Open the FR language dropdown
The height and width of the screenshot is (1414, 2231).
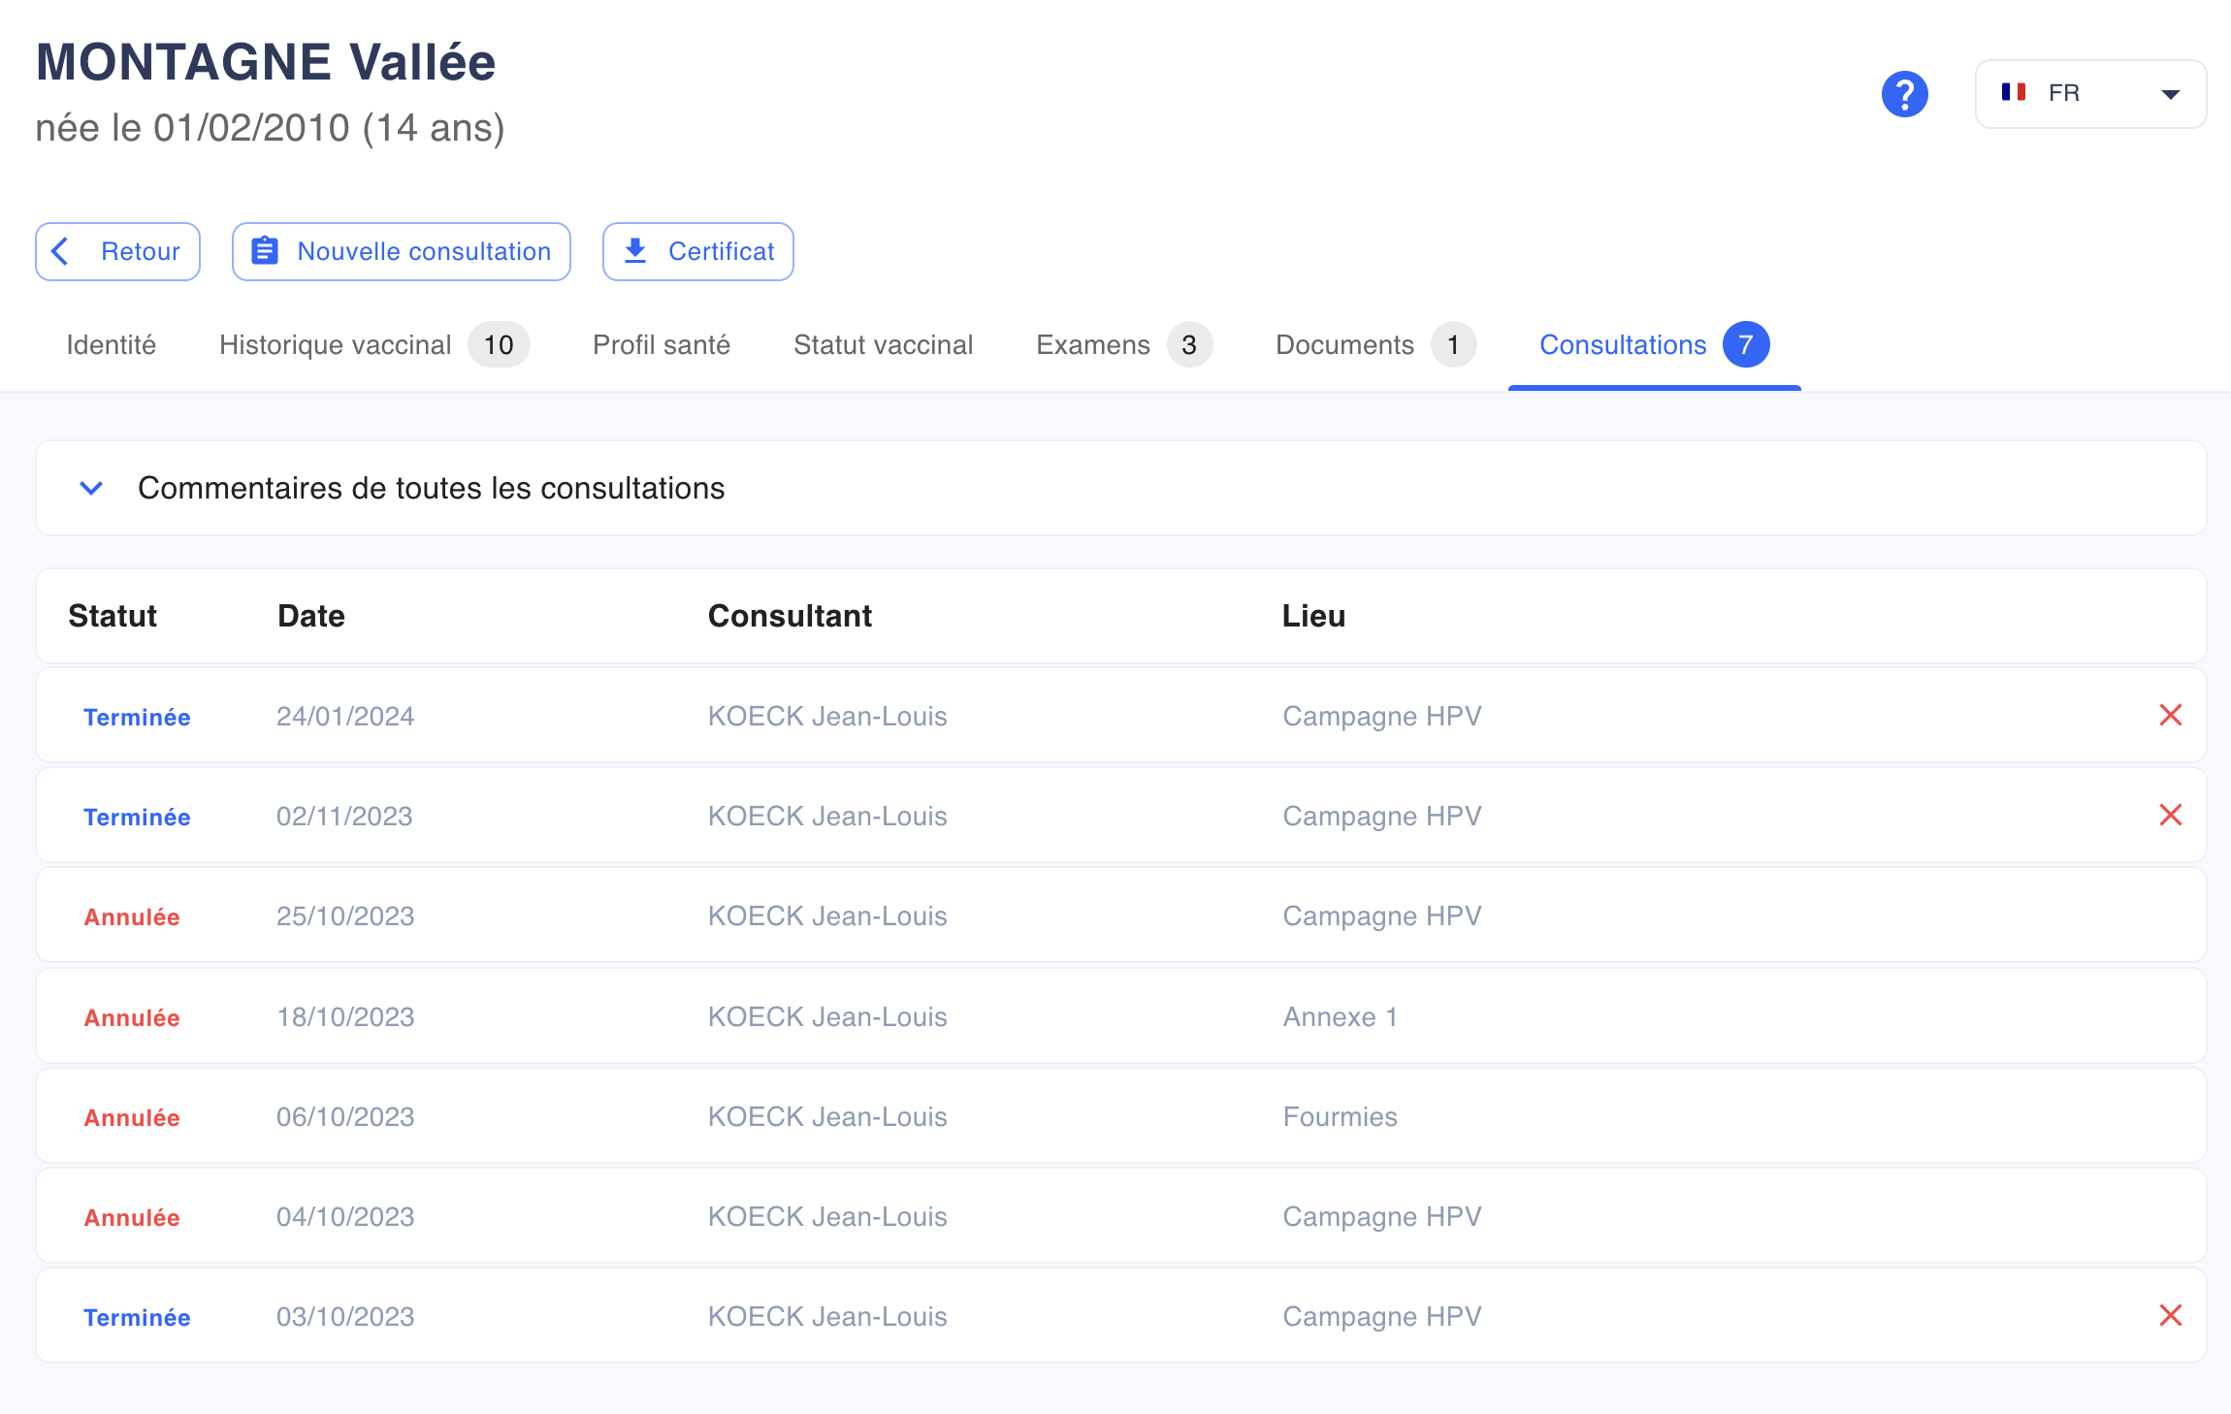2090,94
